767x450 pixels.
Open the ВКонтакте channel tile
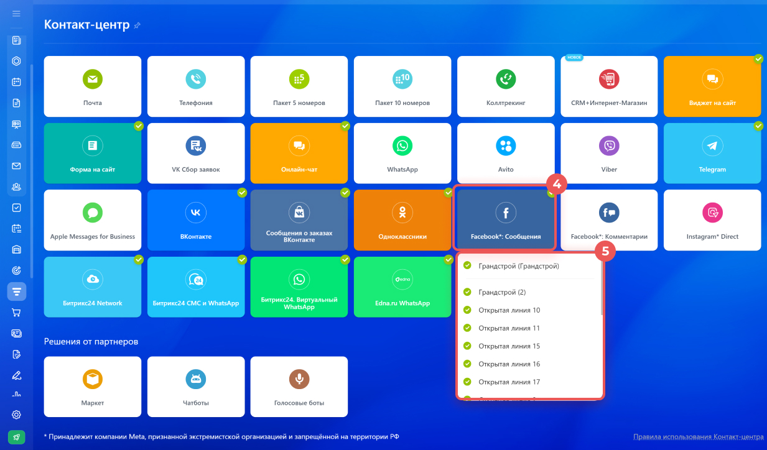(x=196, y=220)
